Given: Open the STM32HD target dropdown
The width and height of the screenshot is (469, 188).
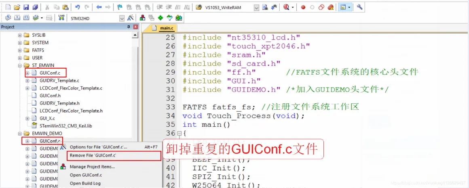Looking at the screenshot, I should pos(122,18).
